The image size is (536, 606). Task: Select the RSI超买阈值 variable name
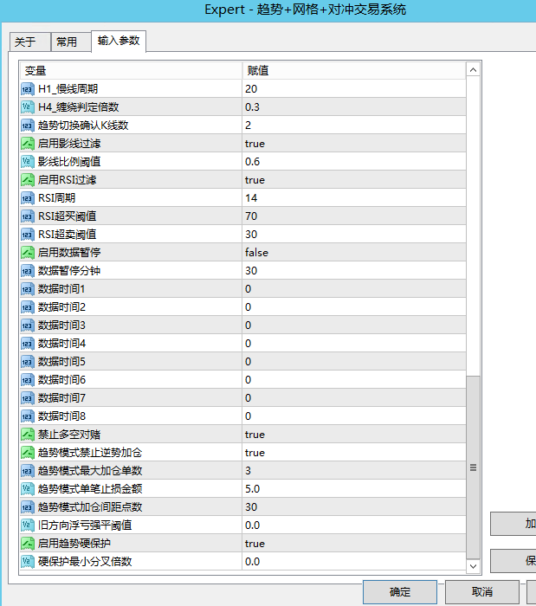click(x=68, y=216)
